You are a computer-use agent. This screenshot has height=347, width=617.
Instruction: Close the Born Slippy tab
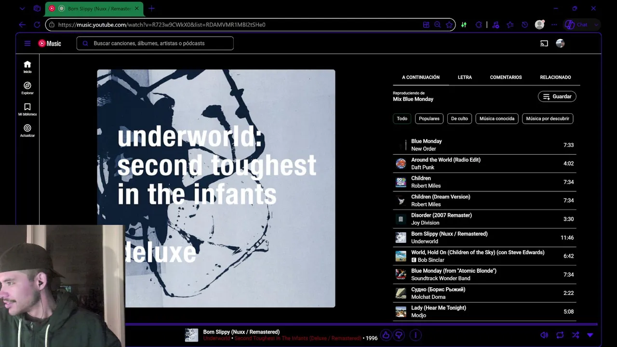(x=136, y=8)
